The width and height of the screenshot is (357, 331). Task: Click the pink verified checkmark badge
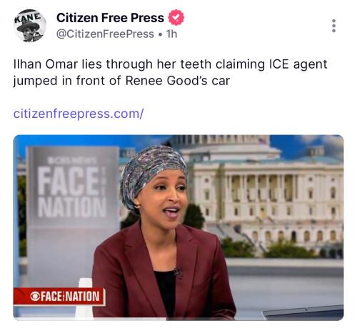click(x=176, y=18)
